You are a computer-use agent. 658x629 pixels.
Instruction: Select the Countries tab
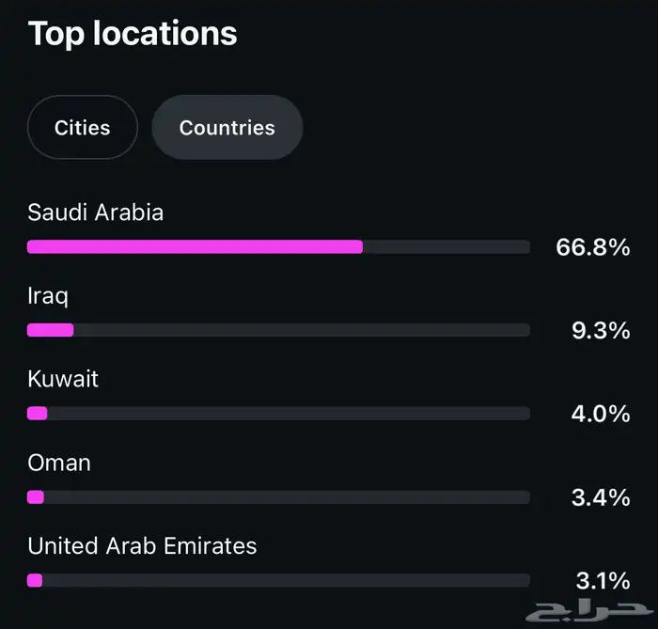point(227,128)
